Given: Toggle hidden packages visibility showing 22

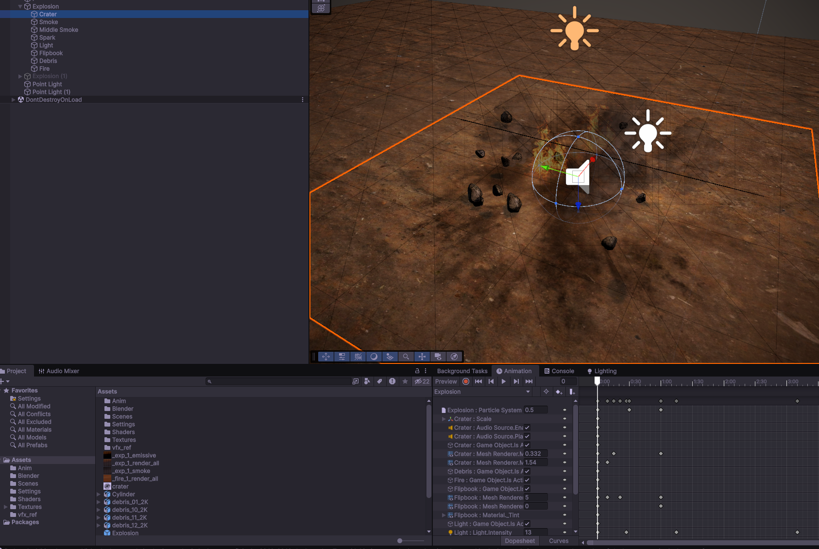Looking at the screenshot, I should (422, 381).
